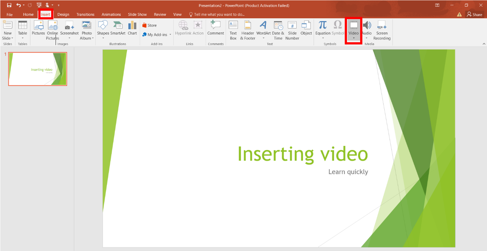Open Online Pictures search

pos(52,30)
